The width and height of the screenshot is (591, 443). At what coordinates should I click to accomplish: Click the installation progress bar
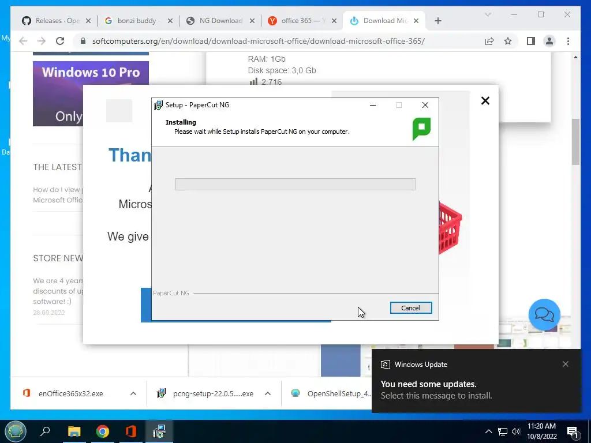pos(295,184)
